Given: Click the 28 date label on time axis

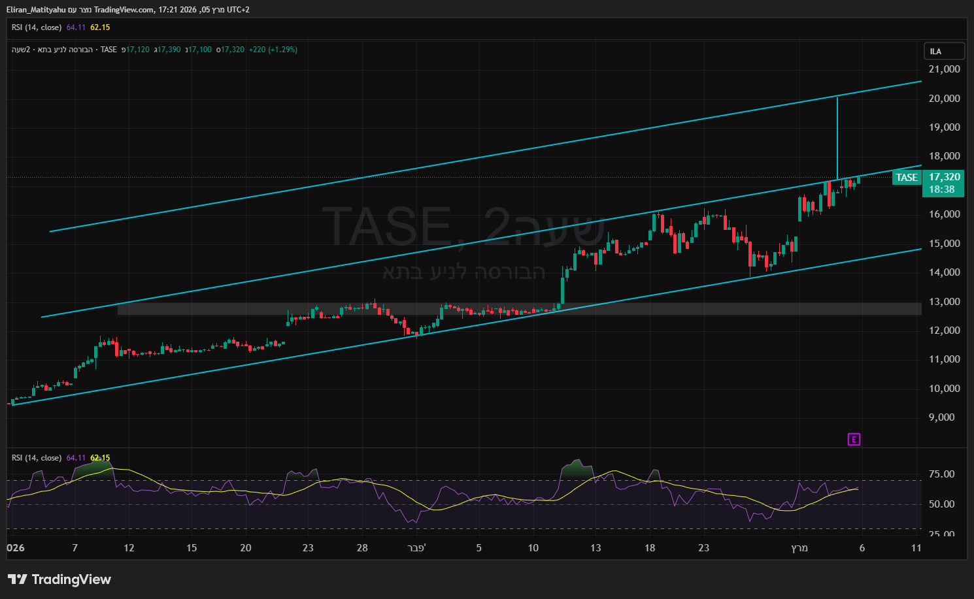Looking at the screenshot, I should tap(362, 548).
